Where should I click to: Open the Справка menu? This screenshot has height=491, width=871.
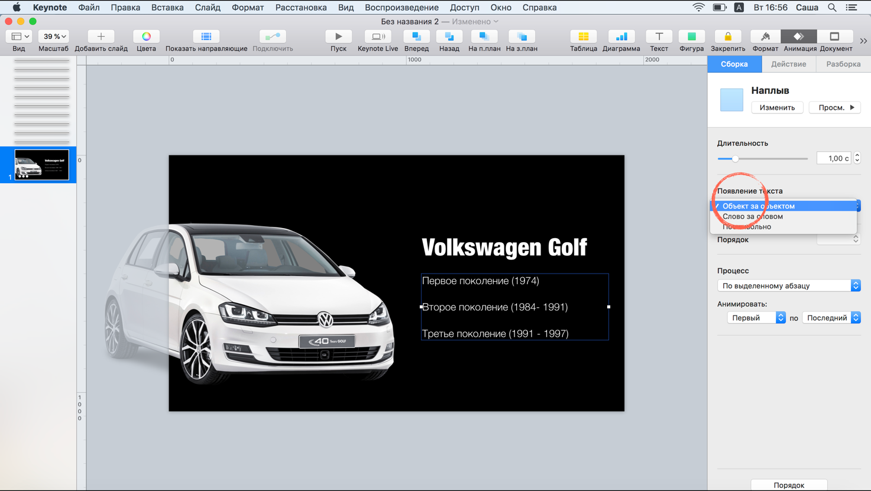pyautogui.click(x=539, y=7)
